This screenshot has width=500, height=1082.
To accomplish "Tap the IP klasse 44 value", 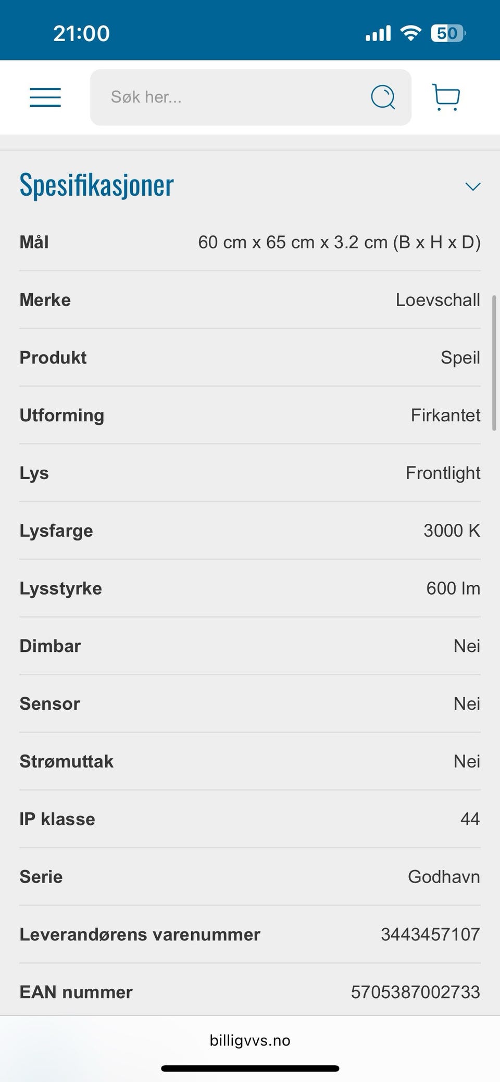I will pyautogui.click(x=470, y=819).
